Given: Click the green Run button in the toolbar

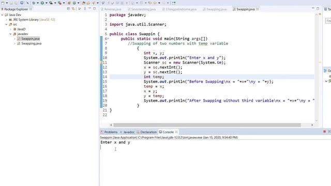Looking at the screenshot, I should [42, 3].
